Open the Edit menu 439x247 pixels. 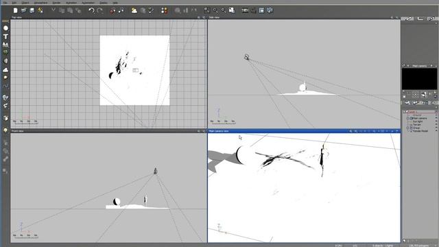click(14, 3)
